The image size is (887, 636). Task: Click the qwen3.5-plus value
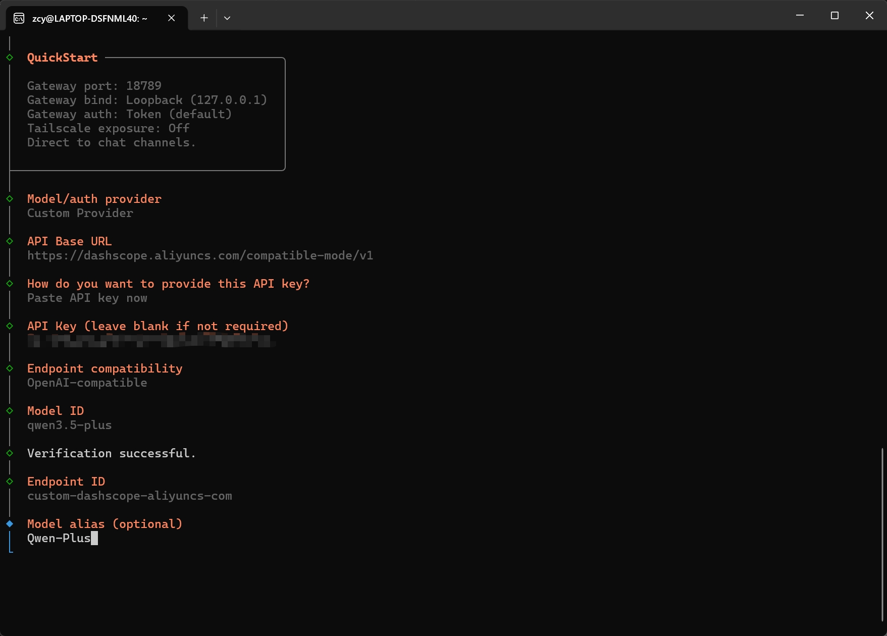(70, 425)
